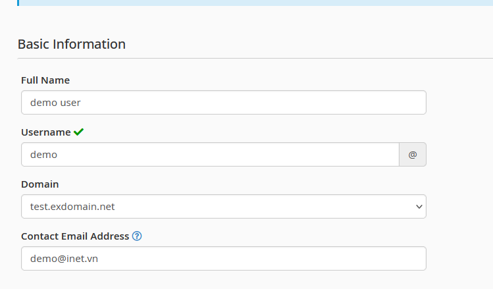Click the 'test.exdomain.net' text in Domain
This screenshot has height=289, width=493.
pyautogui.click(x=72, y=207)
